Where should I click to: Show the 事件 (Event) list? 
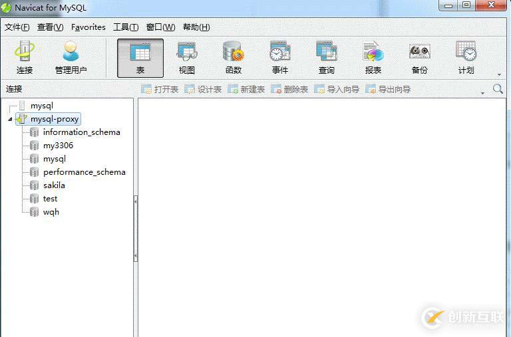click(x=280, y=57)
